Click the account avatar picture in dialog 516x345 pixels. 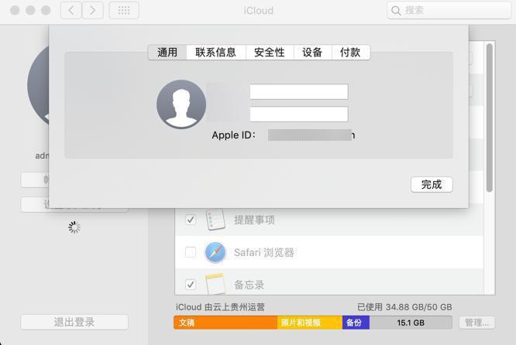(x=181, y=104)
